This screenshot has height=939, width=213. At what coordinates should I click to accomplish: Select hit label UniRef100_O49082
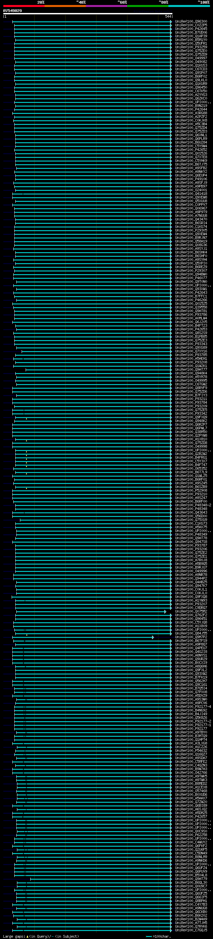[191, 62]
